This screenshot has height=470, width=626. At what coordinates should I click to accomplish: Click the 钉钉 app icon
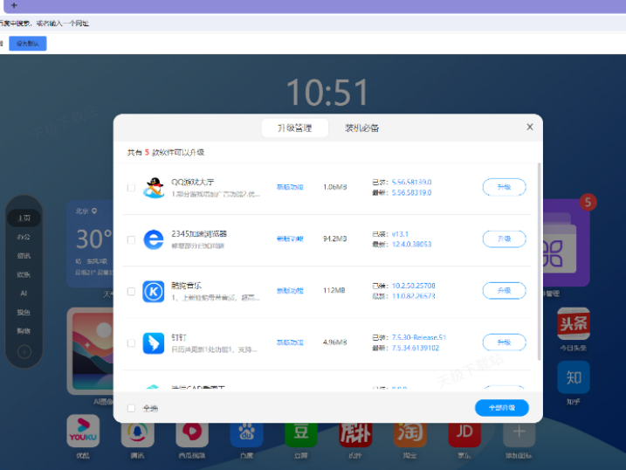coord(154,342)
